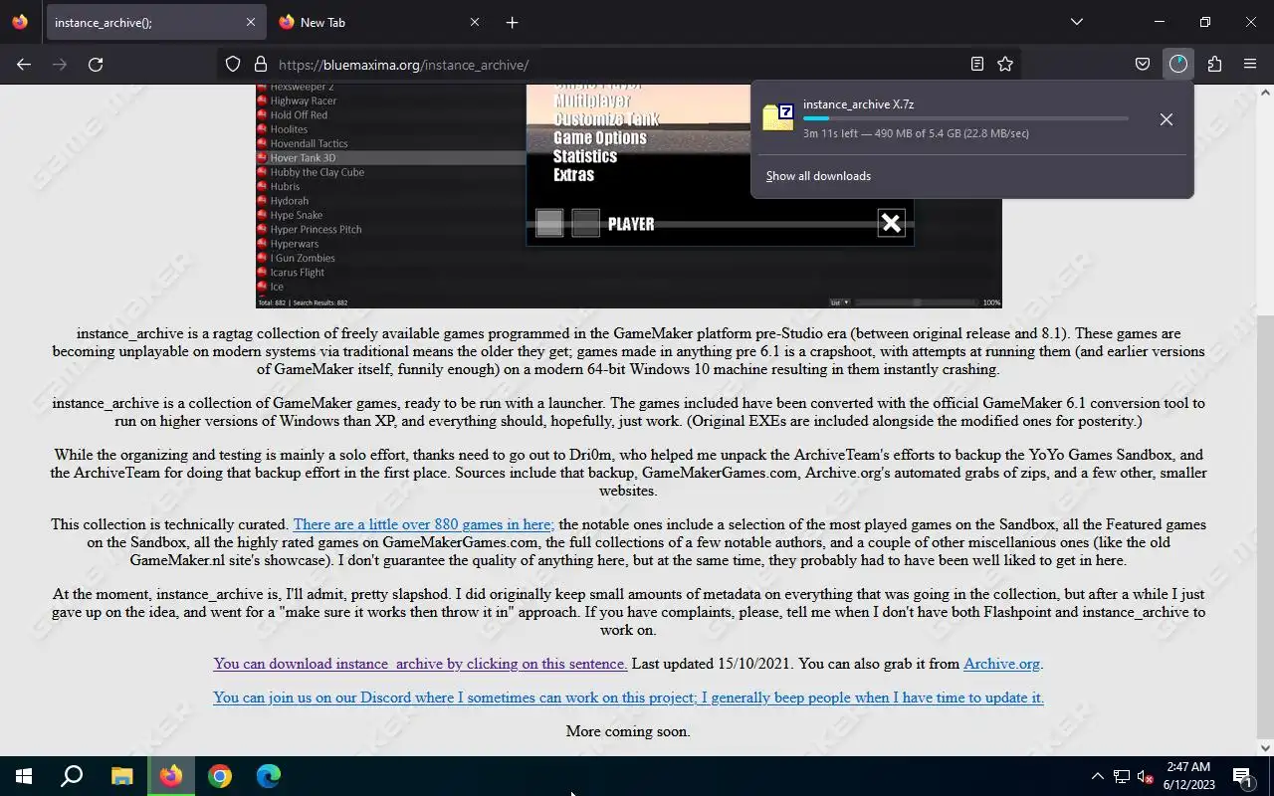
Task: Click download name 'instance_archive X.7z'
Action: (x=859, y=103)
